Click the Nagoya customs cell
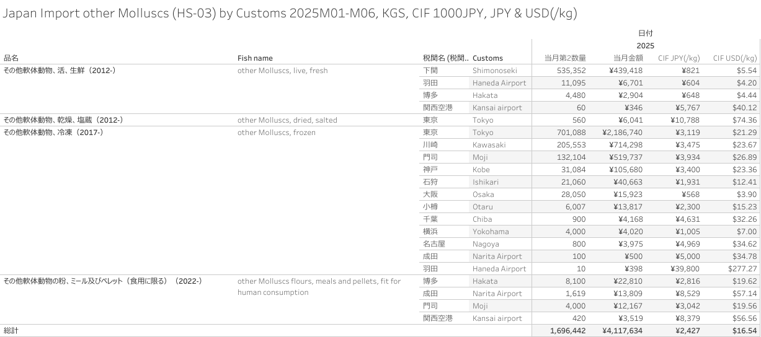761x337 pixels. tap(486, 244)
